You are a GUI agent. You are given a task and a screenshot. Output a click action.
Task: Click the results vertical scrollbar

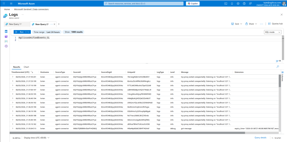pos(280,81)
